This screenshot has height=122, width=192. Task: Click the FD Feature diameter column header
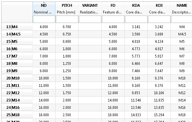(113, 9)
